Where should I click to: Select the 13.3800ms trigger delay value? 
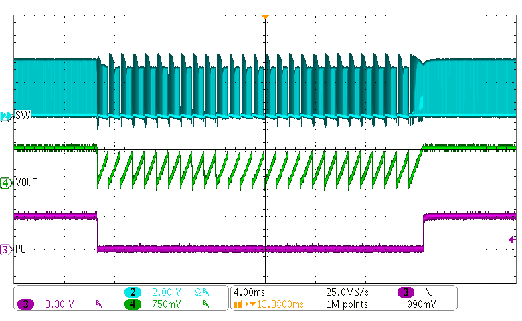(276, 304)
